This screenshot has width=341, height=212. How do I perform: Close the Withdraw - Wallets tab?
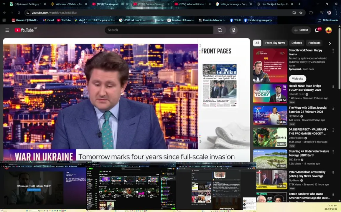86,4
